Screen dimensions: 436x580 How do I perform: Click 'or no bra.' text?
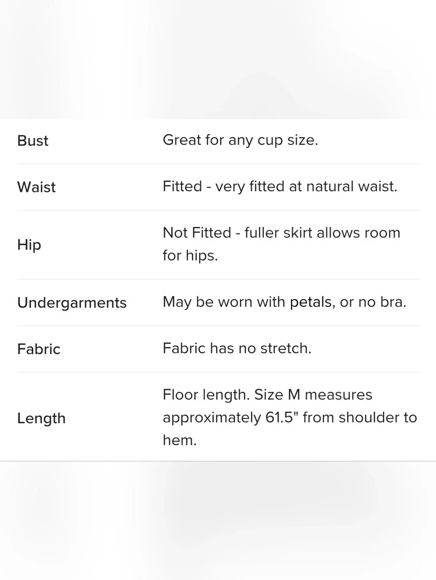point(373,302)
